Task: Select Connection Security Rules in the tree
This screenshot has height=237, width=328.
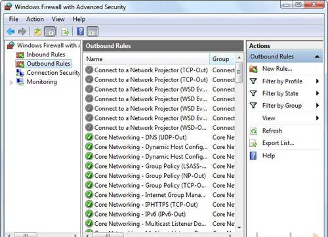Action: pos(53,73)
